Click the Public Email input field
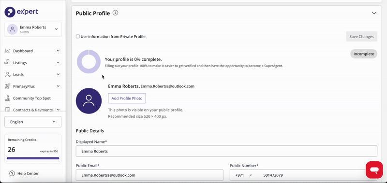 tap(149, 175)
